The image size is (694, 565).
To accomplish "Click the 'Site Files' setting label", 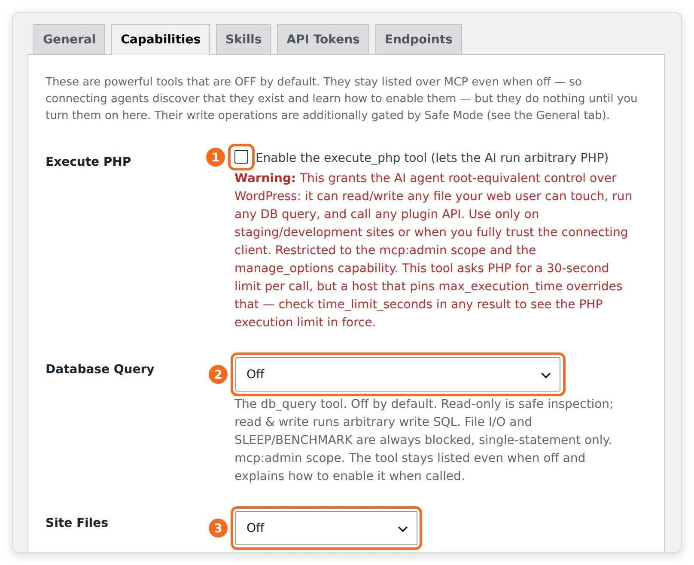I will (77, 522).
